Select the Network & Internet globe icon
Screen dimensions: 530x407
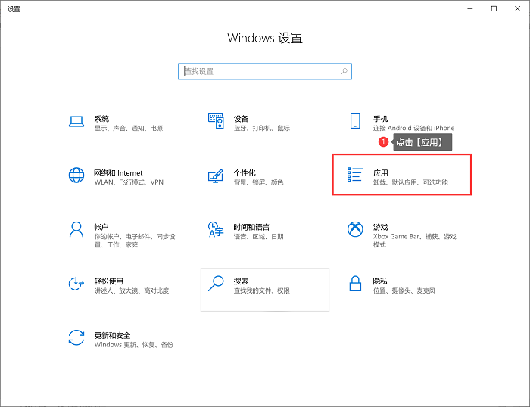(76, 176)
